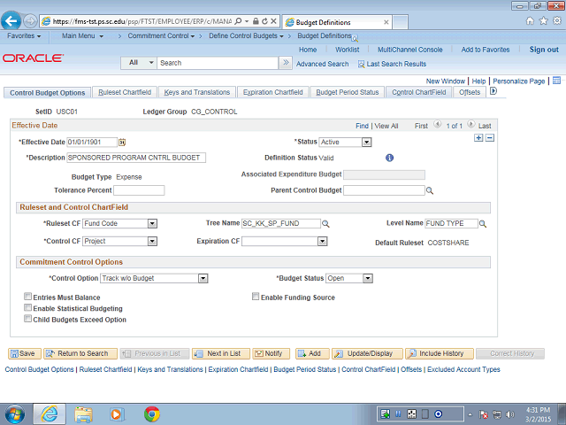
Task: Launch Chrome from the Windows taskbar
Action: click(152, 414)
